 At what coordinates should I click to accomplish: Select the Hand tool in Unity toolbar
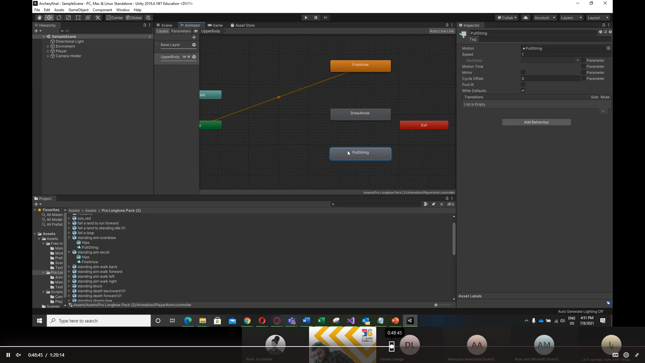click(39, 18)
